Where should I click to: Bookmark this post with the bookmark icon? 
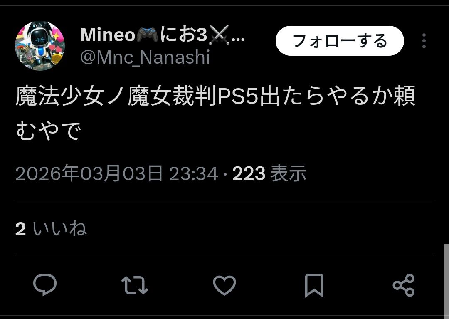(314, 285)
